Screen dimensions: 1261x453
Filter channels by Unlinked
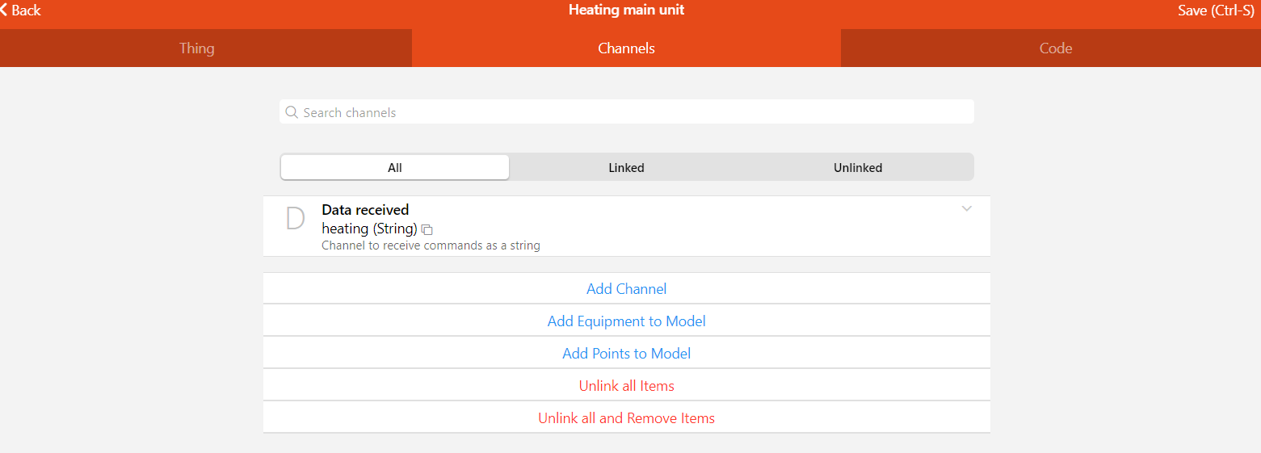point(858,168)
